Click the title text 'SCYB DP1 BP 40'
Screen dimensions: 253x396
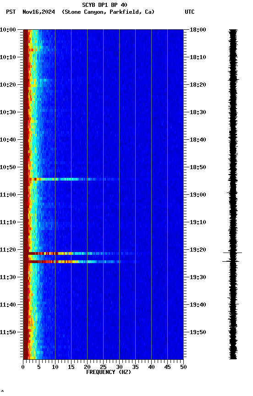click(104, 5)
